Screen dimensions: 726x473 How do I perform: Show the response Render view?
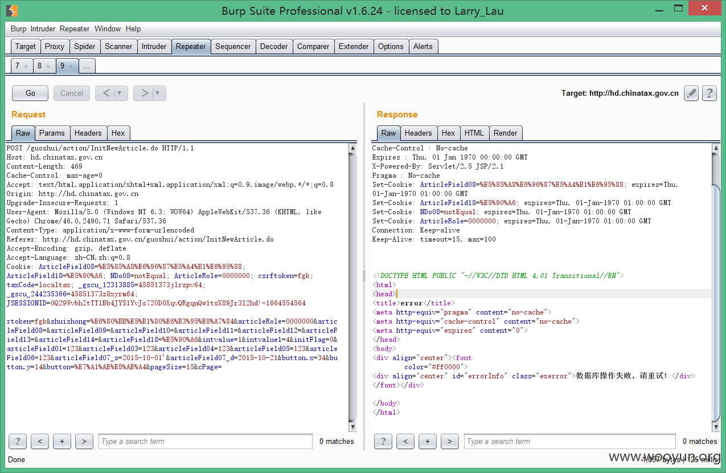click(x=506, y=133)
